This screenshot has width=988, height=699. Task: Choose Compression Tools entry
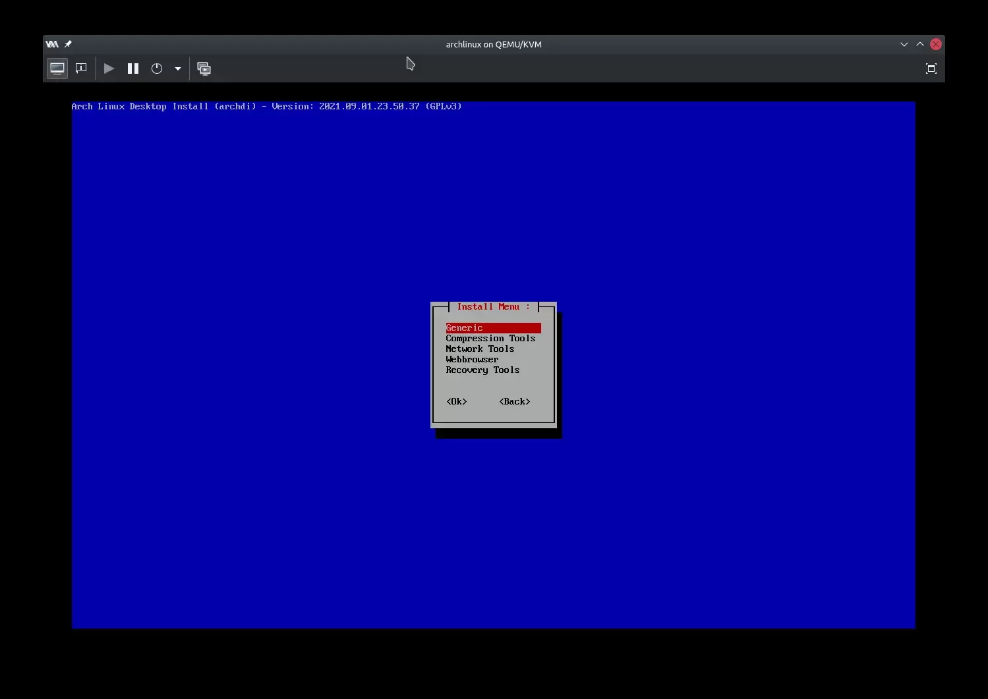coord(490,339)
